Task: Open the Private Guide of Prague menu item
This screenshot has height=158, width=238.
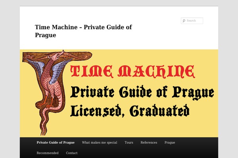Action: 56,143
